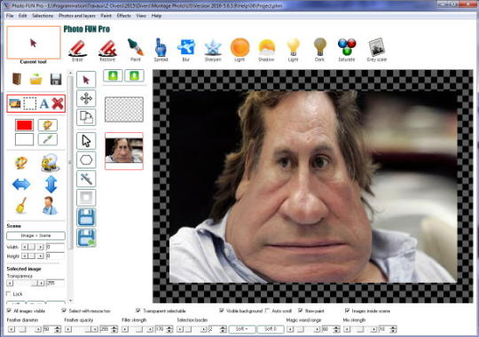Viewport: 479px width, 337px height.
Task: Toggle New paint checkbox
Action: pos(301,310)
